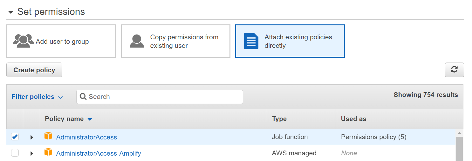Screen dimensions: 472x161
Task: Collapse the Set permissions section
Action: coord(11,12)
